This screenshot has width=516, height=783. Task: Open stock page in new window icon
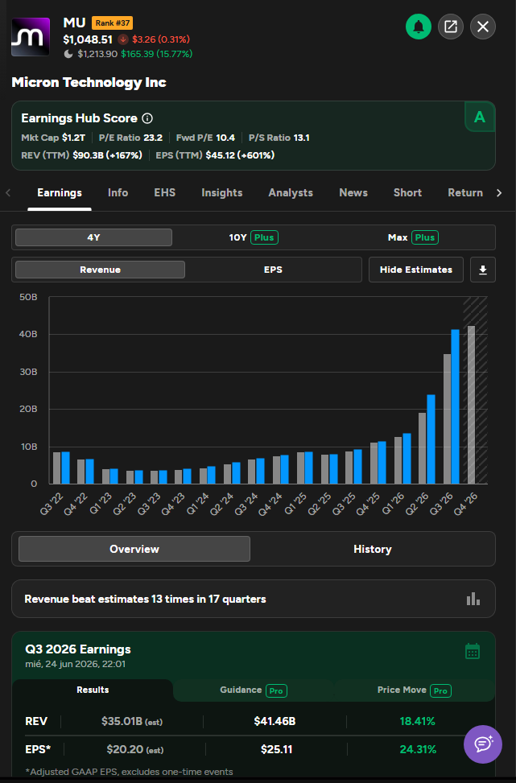(451, 27)
